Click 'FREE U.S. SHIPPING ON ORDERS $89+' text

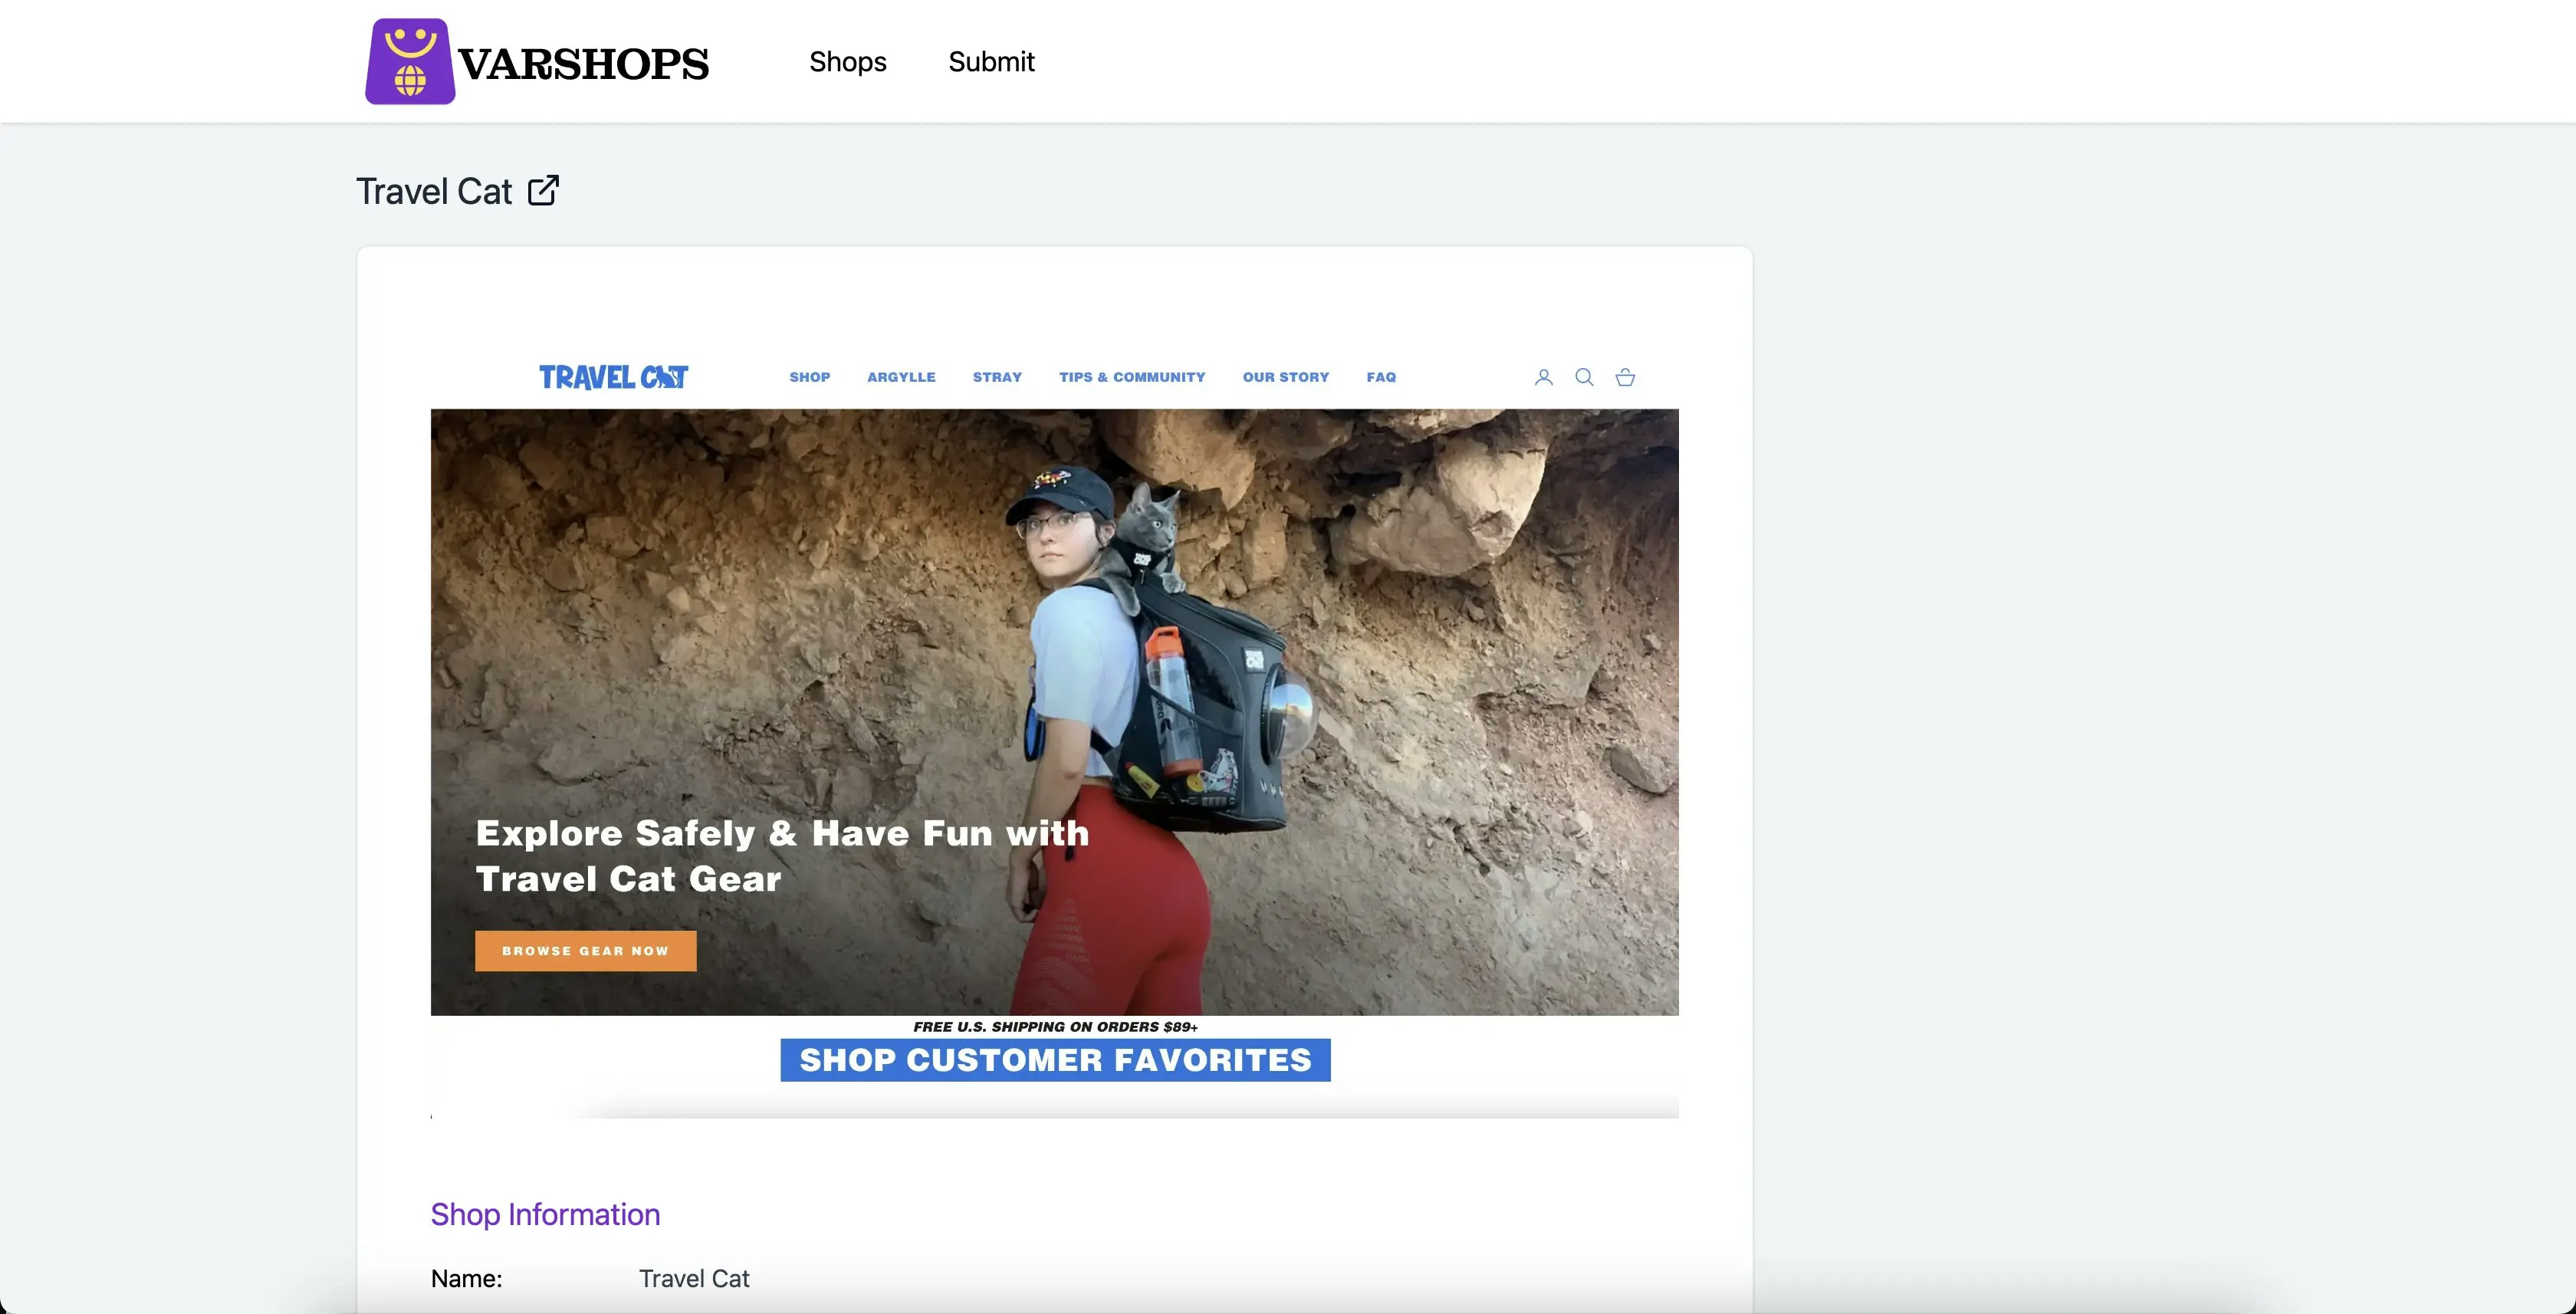(1055, 1027)
